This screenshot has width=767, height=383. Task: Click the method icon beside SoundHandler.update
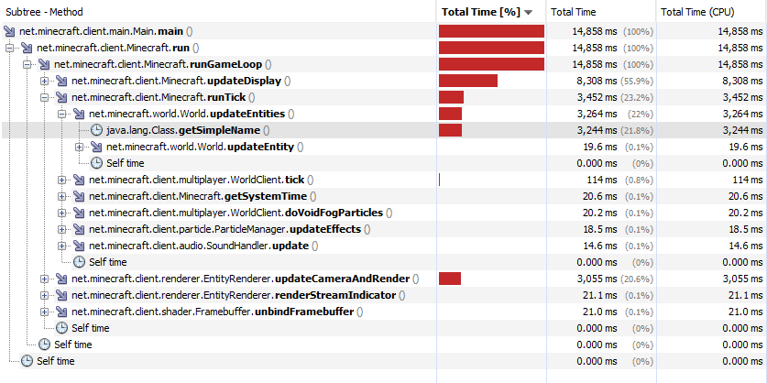coord(79,246)
